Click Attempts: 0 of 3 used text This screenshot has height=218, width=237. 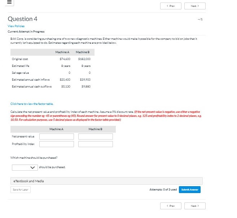click(x=163, y=189)
